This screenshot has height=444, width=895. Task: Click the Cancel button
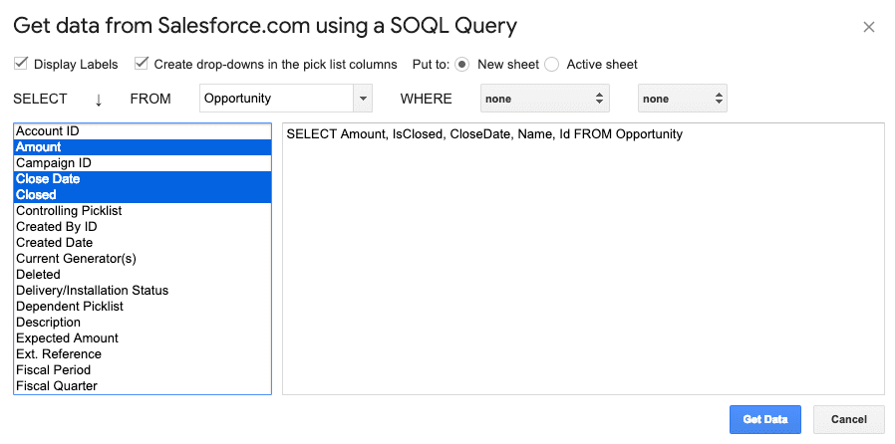click(849, 419)
